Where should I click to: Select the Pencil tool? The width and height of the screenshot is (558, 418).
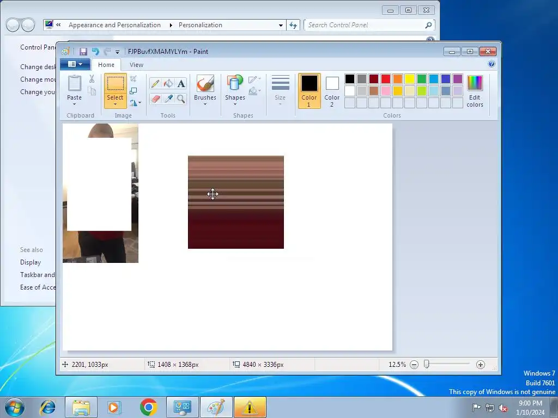pos(155,83)
